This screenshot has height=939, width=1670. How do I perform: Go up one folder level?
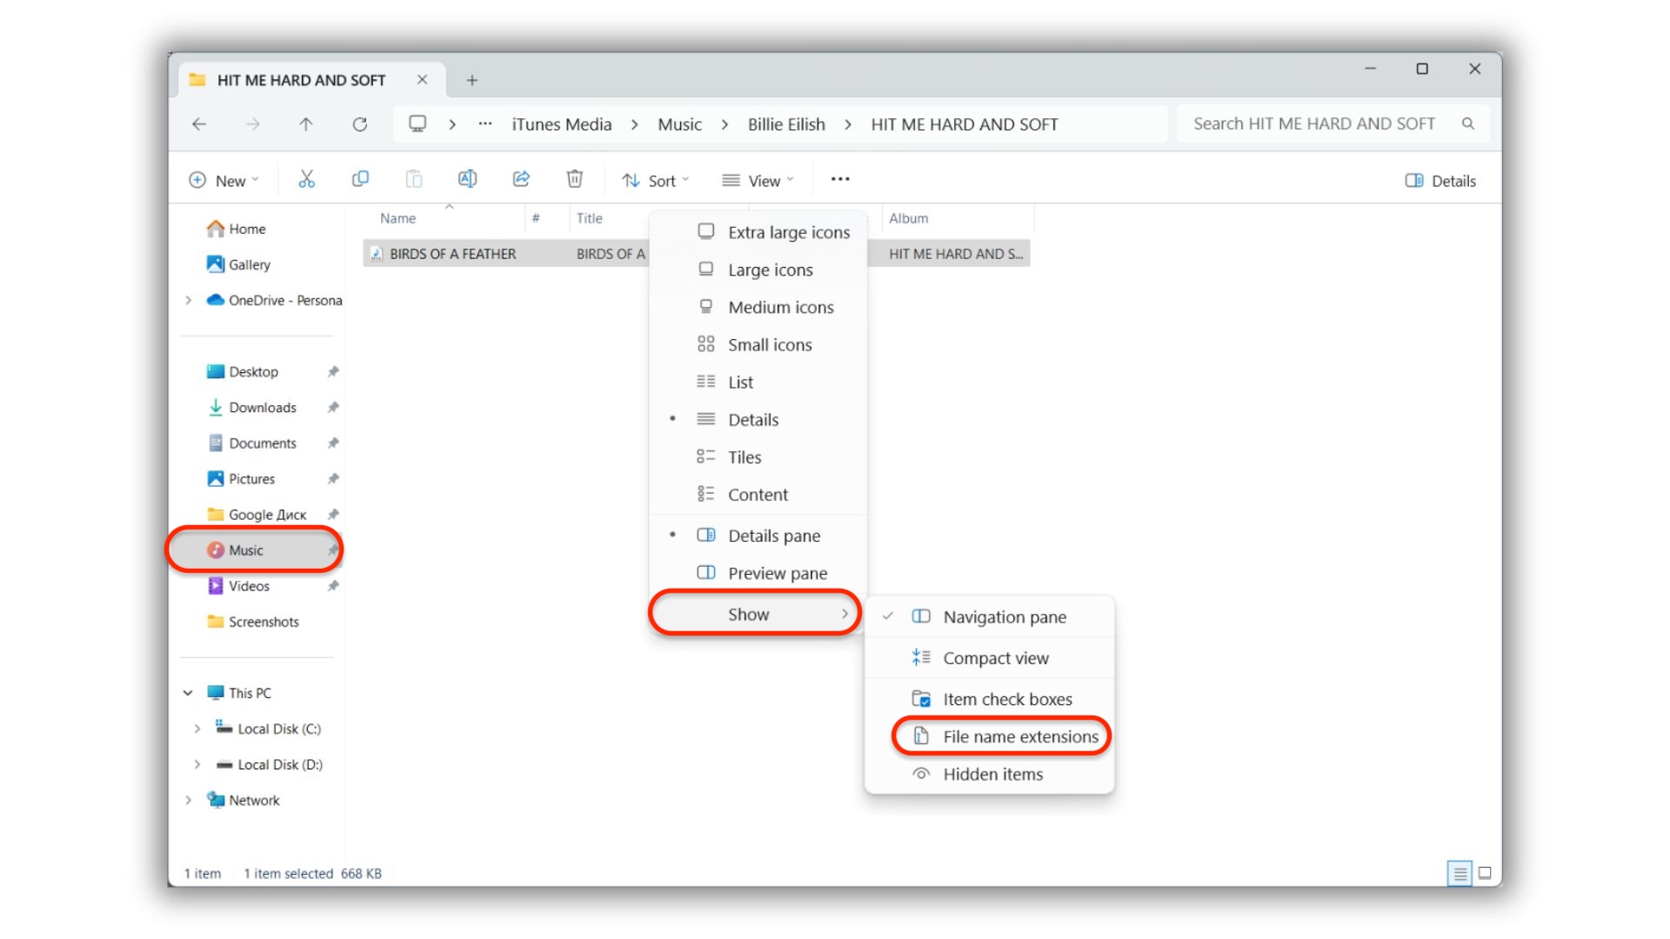[306, 124]
